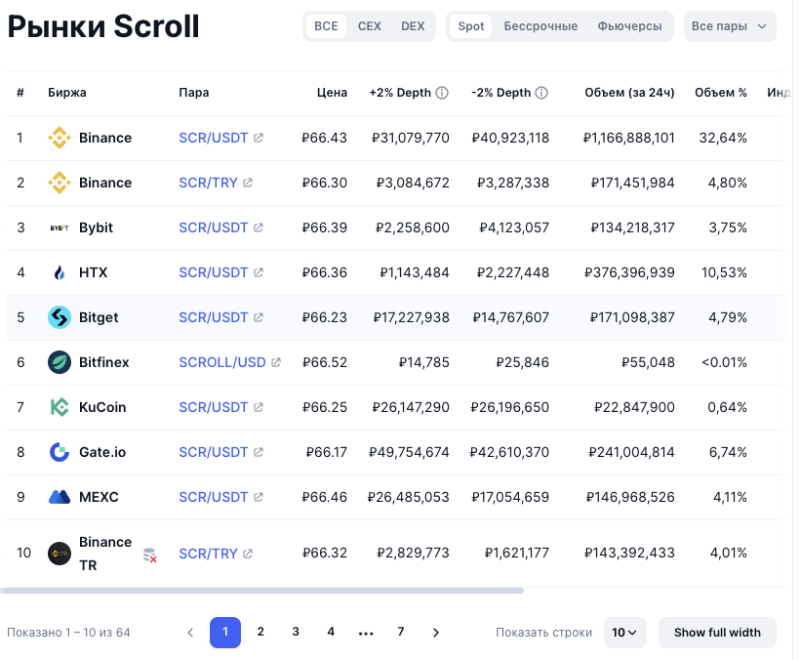Click the Показано 1 – 10 из 64 text

[69, 633]
